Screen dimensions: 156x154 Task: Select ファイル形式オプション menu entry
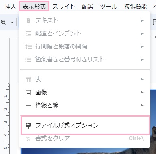[85, 125]
